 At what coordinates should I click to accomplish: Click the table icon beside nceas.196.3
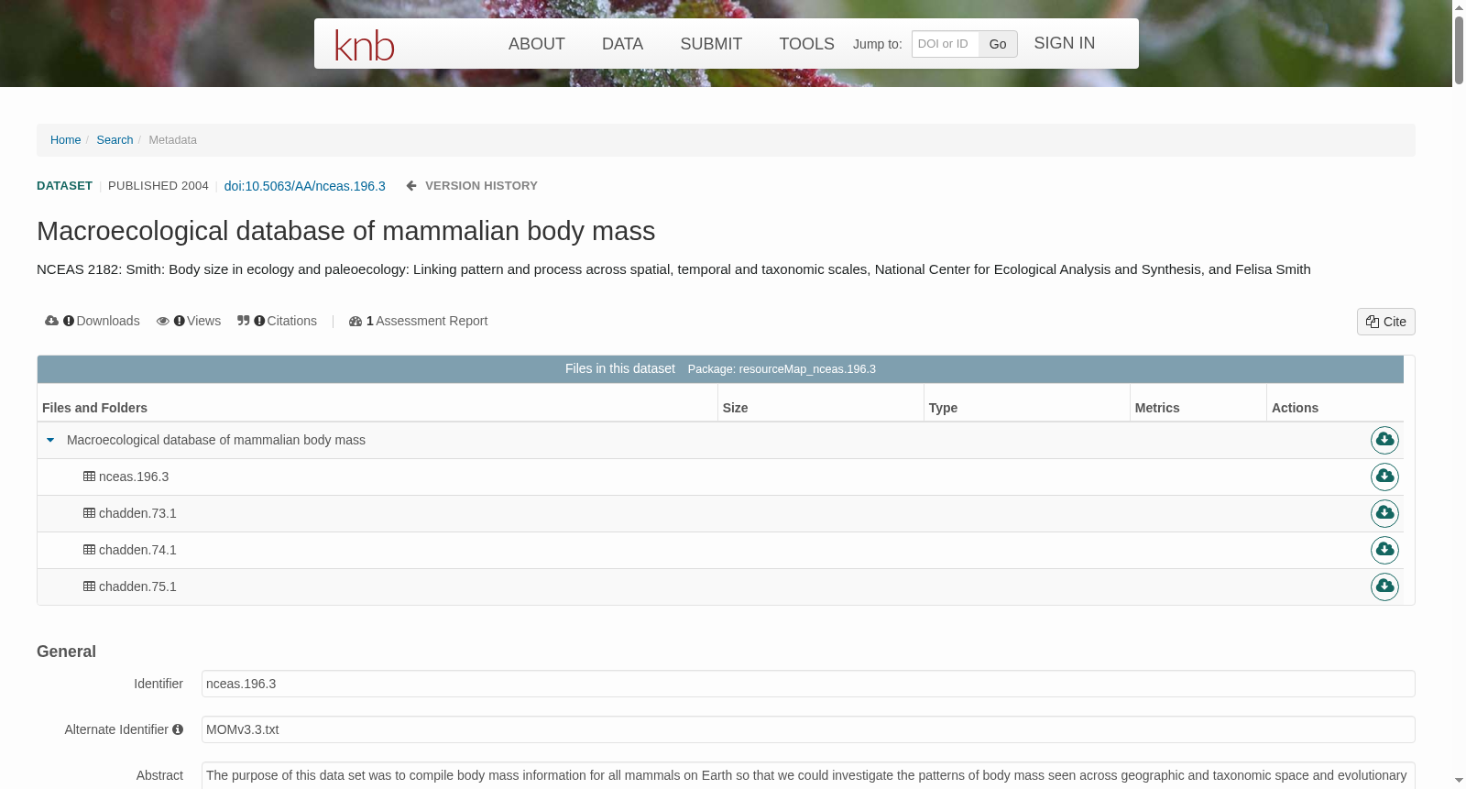click(x=89, y=477)
